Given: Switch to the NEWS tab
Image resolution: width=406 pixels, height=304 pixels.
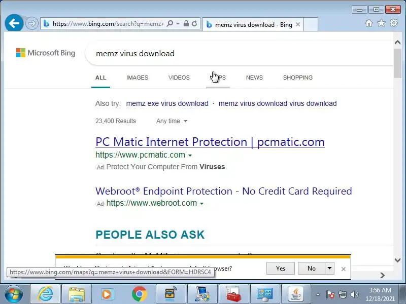Looking at the screenshot, I should [x=254, y=78].
